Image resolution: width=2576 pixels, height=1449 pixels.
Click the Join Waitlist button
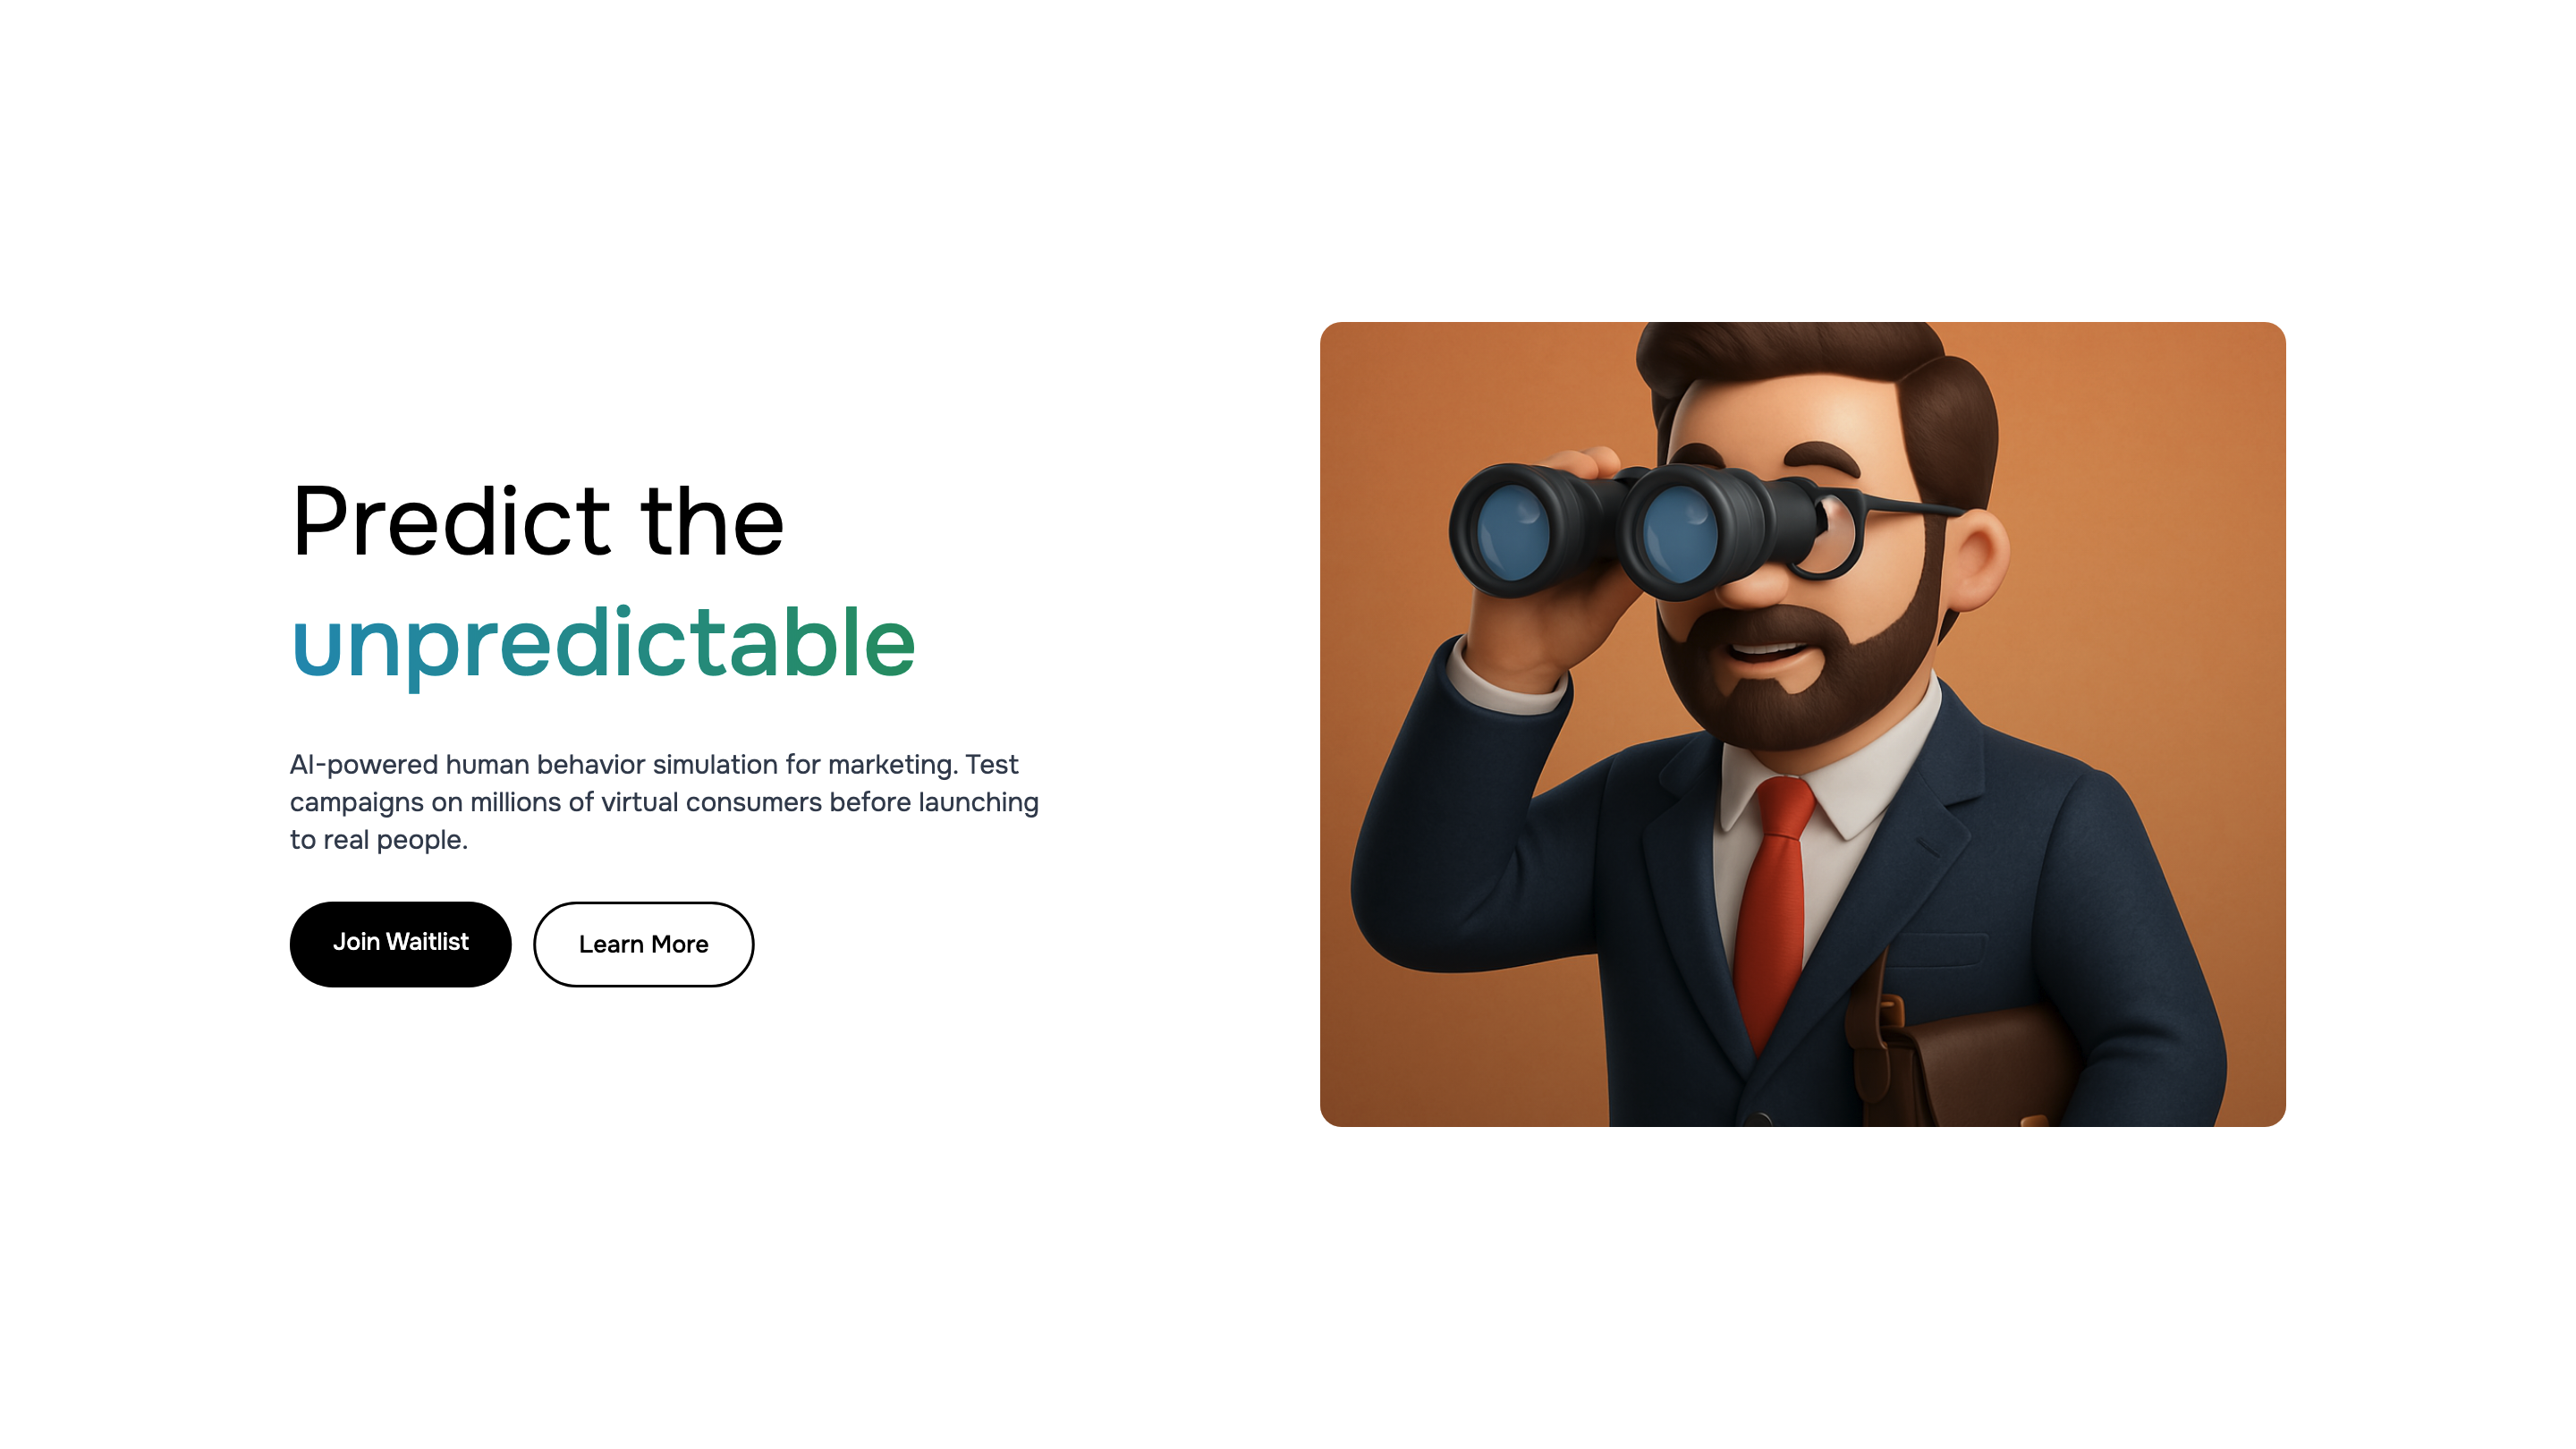point(400,944)
